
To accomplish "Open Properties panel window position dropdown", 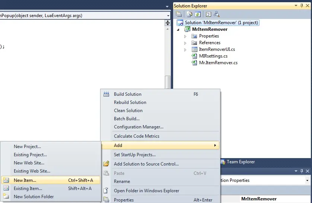I will [x=296, y=171].
